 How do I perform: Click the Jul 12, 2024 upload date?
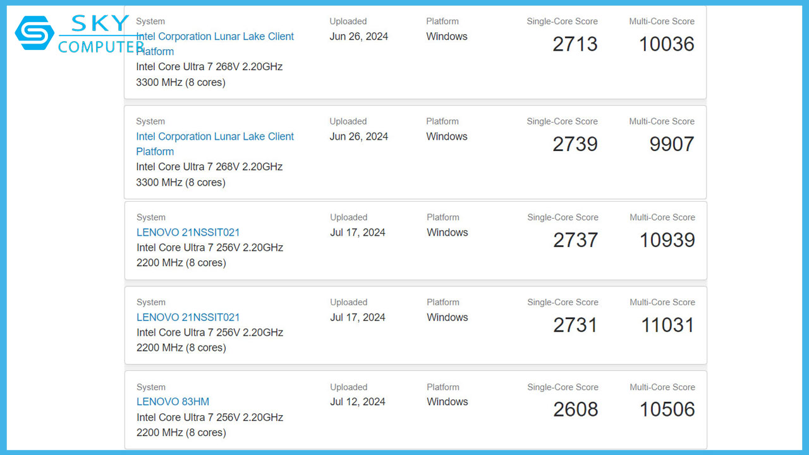(358, 402)
